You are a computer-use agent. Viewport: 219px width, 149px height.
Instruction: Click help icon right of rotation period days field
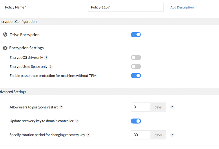pyautogui.click(x=172, y=135)
